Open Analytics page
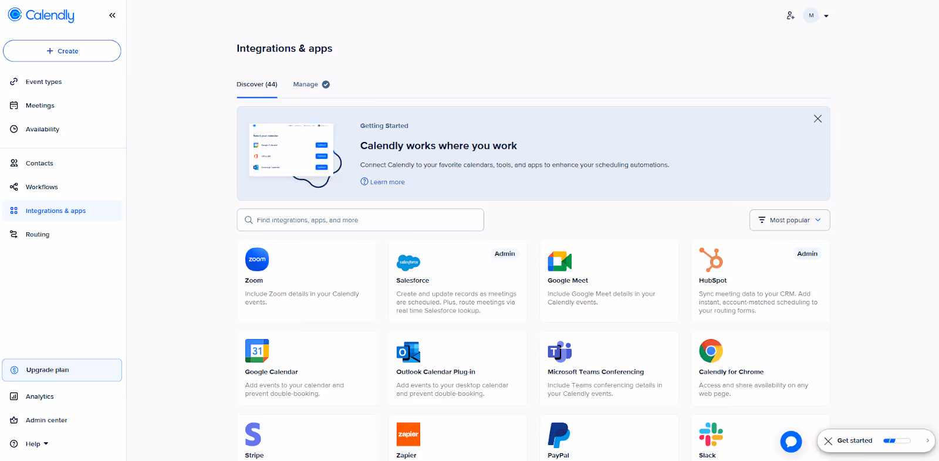The width and height of the screenshot is (939, 461). pyautogui.click(x=39, y=396)
